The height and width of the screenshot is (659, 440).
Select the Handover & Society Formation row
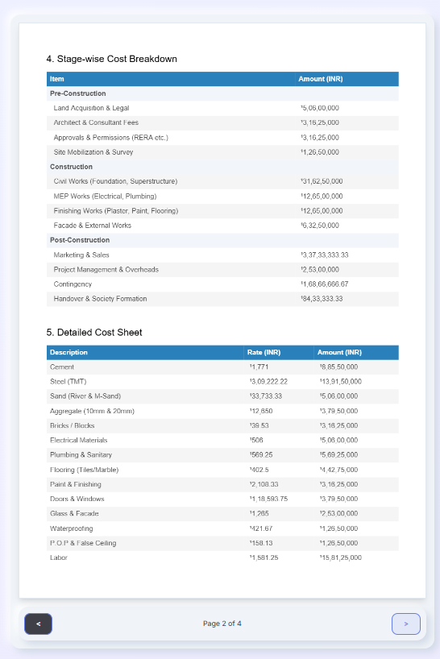pyautogui.click(x=222, y=299)
